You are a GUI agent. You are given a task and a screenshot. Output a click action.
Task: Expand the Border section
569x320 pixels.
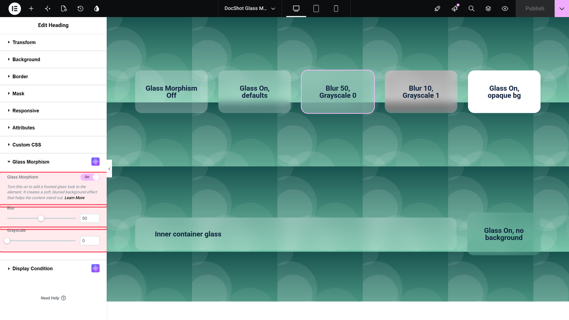click(x=53, y=76)
